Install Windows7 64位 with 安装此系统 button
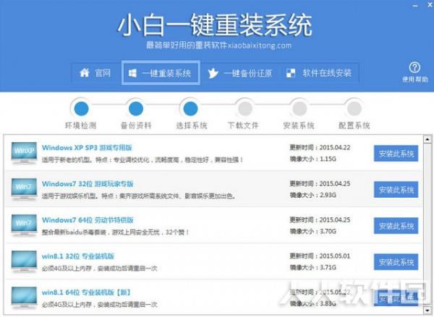Viewport: 434px width, 317px height. tap(396, 226)
